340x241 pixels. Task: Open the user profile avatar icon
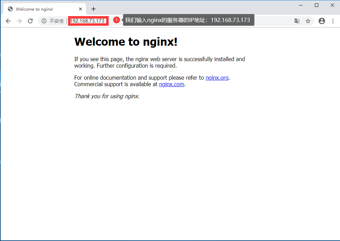click(322, 21)
